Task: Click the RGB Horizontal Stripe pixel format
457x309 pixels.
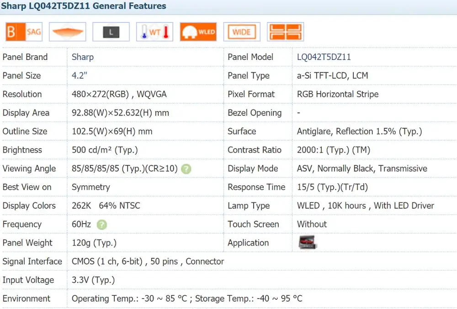Action: pyautogui.click(x=338, y=94)
